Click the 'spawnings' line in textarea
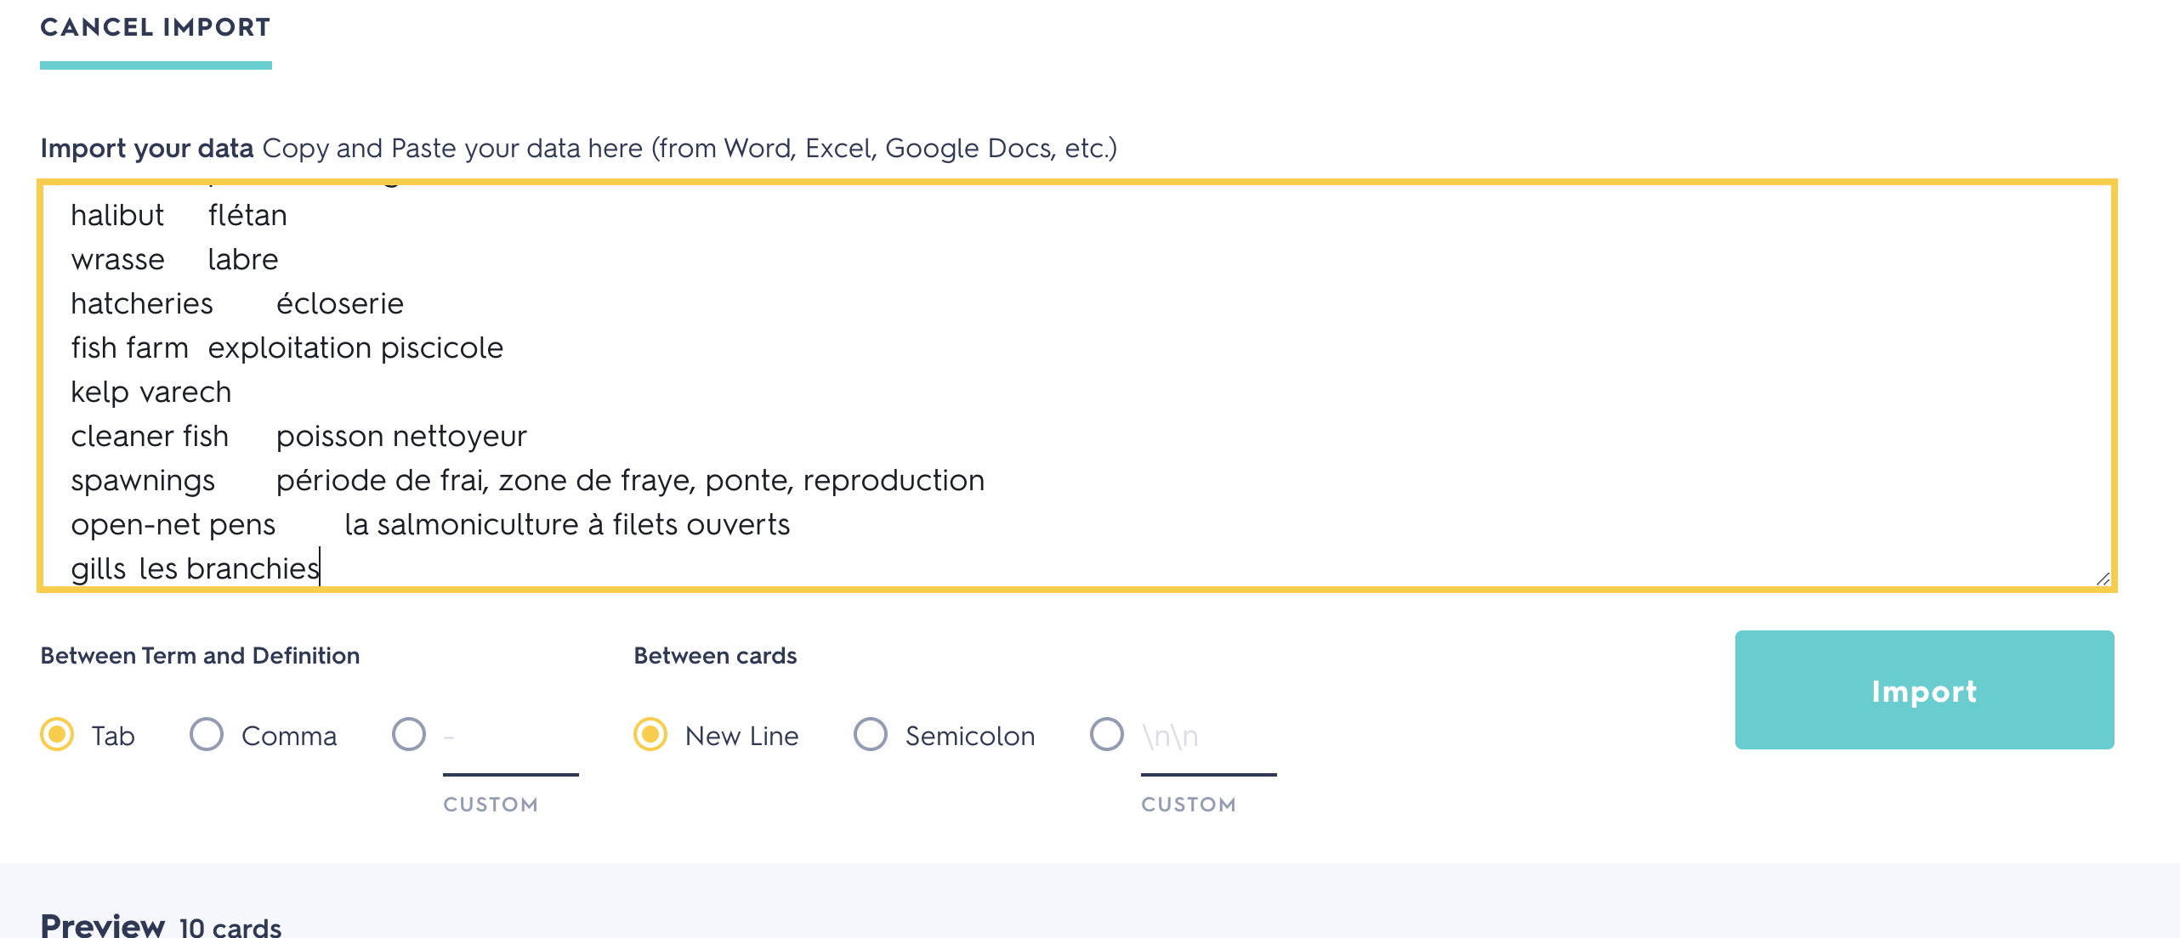The width and height of the screenshot is (2180, 938). click(x=143, y=480)
